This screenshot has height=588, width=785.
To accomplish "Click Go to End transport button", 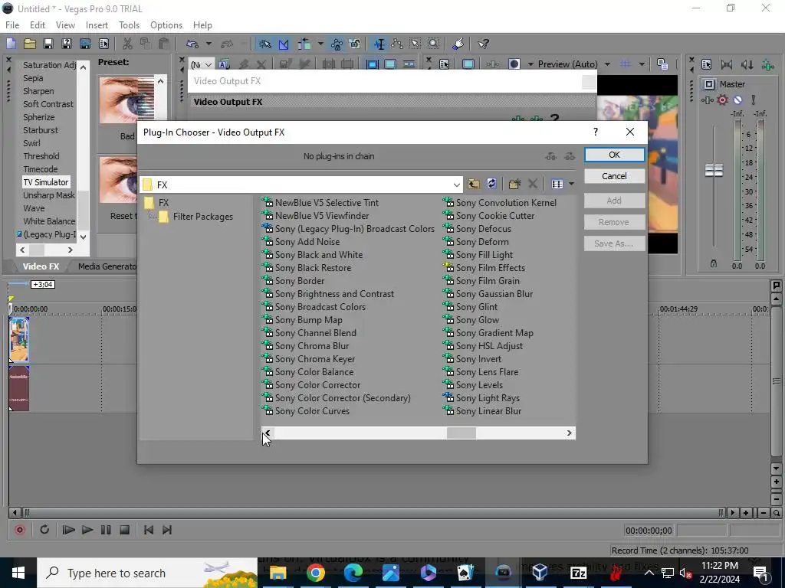I will 167,530.
